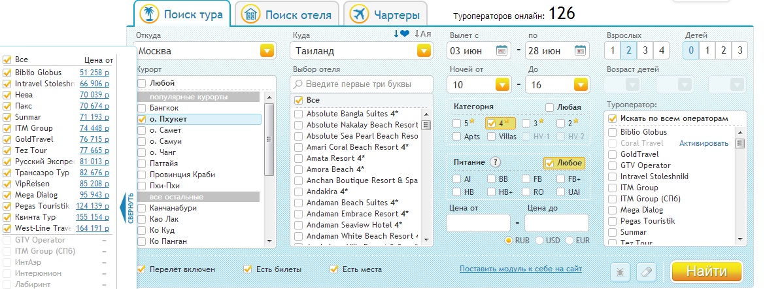Open the Ночей от 10 nights dropdown
Screen dimensions: 765x289
click(x=501, y=84)
